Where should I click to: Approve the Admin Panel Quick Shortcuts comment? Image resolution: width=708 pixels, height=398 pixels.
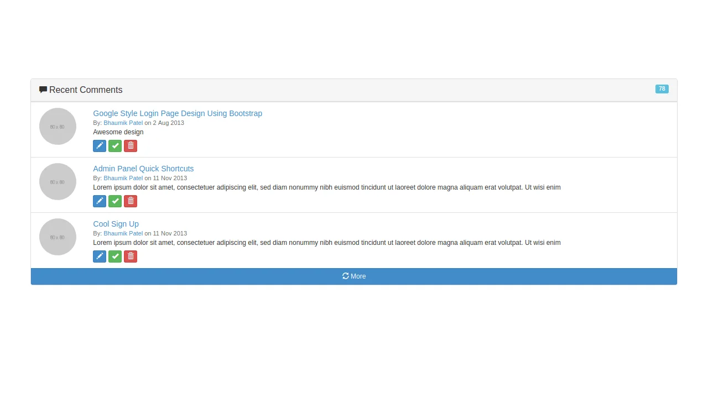(115, 201)
